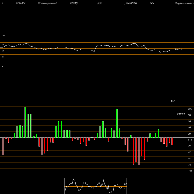Click the RSI 100 level label

pyautogui.click(x=3, y=35)
